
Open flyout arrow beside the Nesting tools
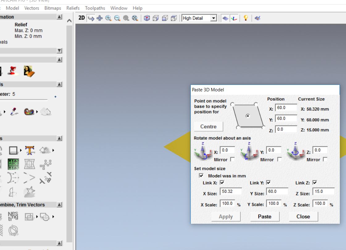point(37,217)
